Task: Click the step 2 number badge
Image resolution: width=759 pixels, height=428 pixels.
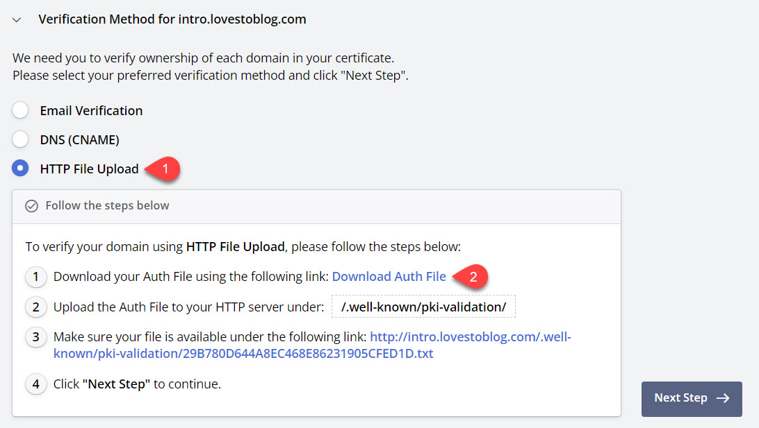Action: tap(36, 307)
